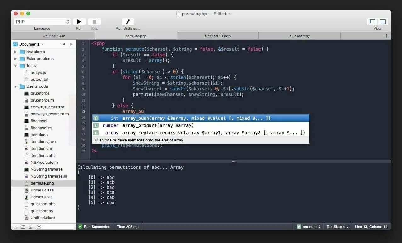Click function icon beside array_push suggestion

pyautogui.click(x=96, y=118)
